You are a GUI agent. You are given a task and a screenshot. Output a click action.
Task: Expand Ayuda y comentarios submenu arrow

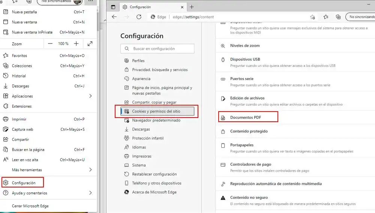90,193
